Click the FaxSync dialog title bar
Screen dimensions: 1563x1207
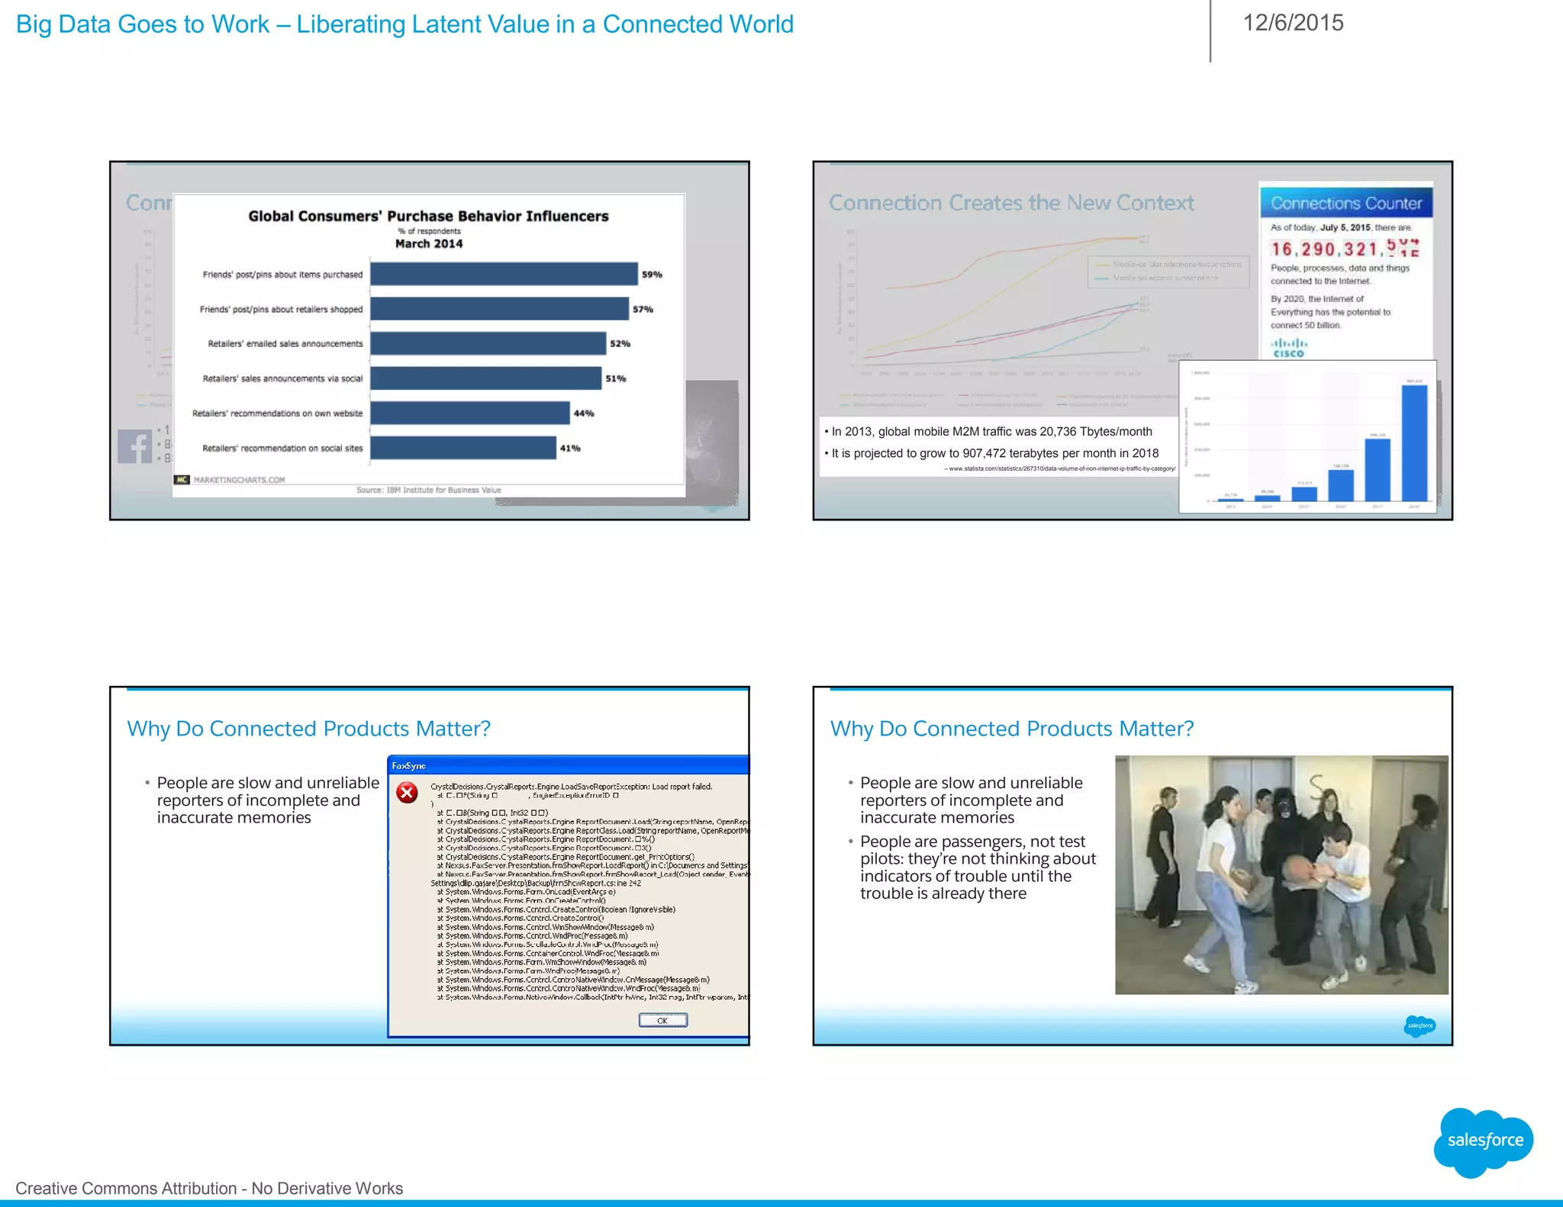568,765
